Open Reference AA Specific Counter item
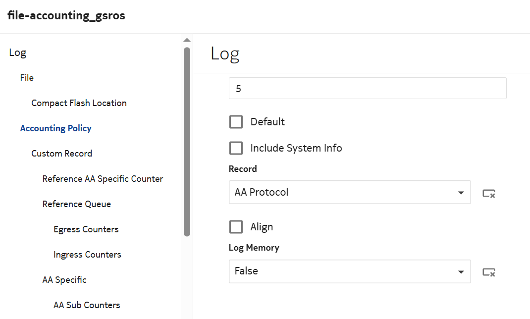The image size is (530, 319). tap(103, 179)
